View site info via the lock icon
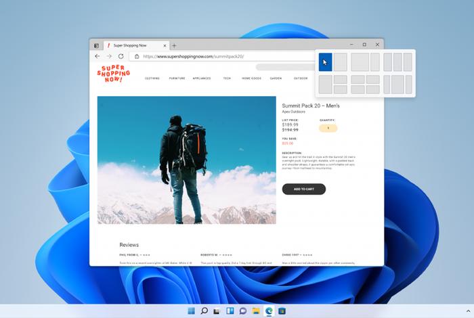This screenshot has width=474, height=318. (x=137, y=56)
